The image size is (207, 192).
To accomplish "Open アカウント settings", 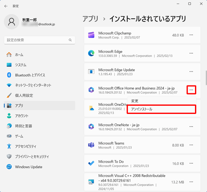I will (x=39, y=116).
